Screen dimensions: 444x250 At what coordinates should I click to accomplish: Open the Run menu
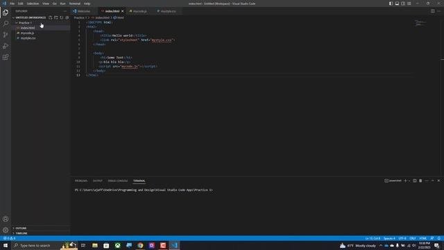click(62, 3)
